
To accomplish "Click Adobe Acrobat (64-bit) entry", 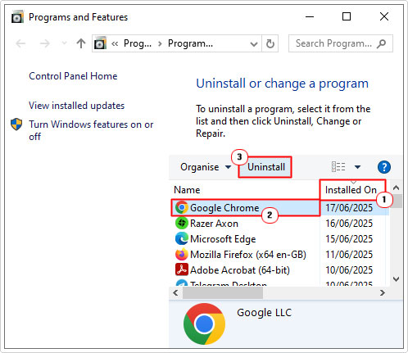I will pyautogui.click(x=240, y=270).
